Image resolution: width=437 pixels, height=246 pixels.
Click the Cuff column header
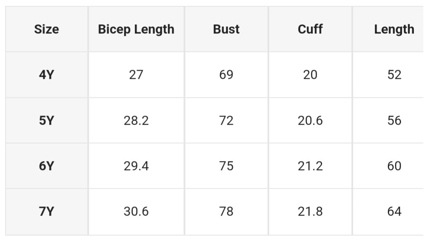(310, 29)
